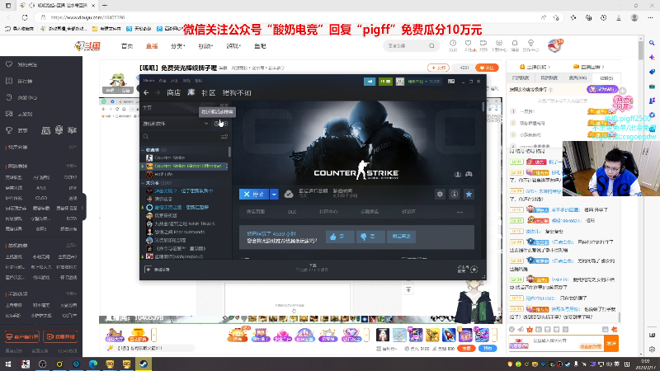Image resolution: width=660 pixels, height=371 pixels.
Task: Click the Windows Start button
Action: pyautogui.click(x=8, y=364)
